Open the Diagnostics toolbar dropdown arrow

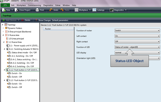click(126, 10)
